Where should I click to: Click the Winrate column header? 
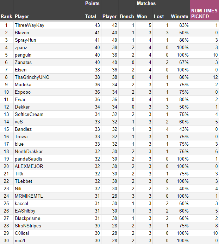pos(180,13)
